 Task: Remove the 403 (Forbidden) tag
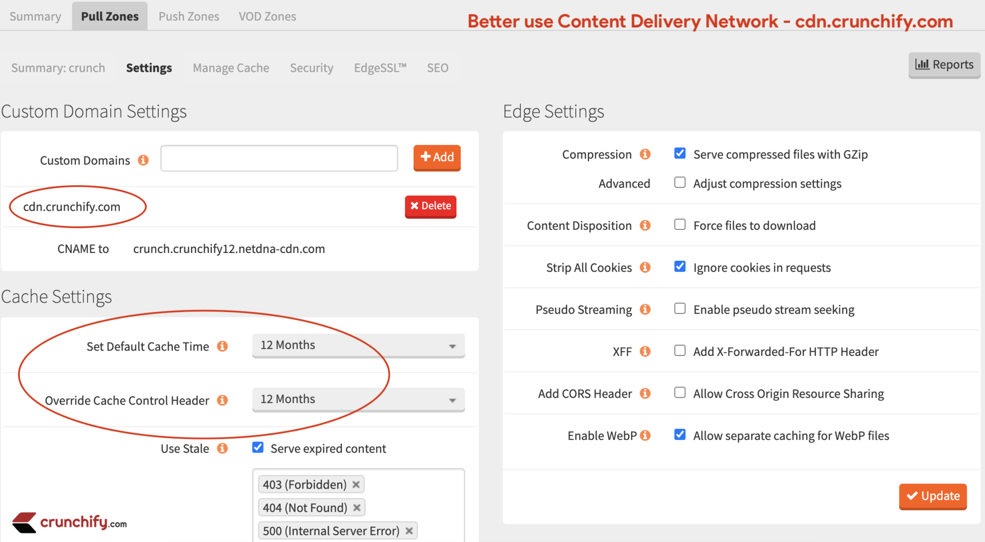[x=356, y=485]
